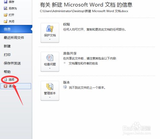160x139 pixels.
Task: Click the document file path text
Action: tap(84, 11)
